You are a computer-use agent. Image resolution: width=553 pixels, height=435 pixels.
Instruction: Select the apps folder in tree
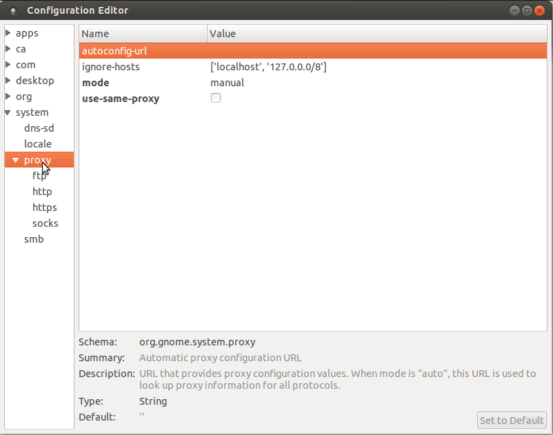[27, 33]
